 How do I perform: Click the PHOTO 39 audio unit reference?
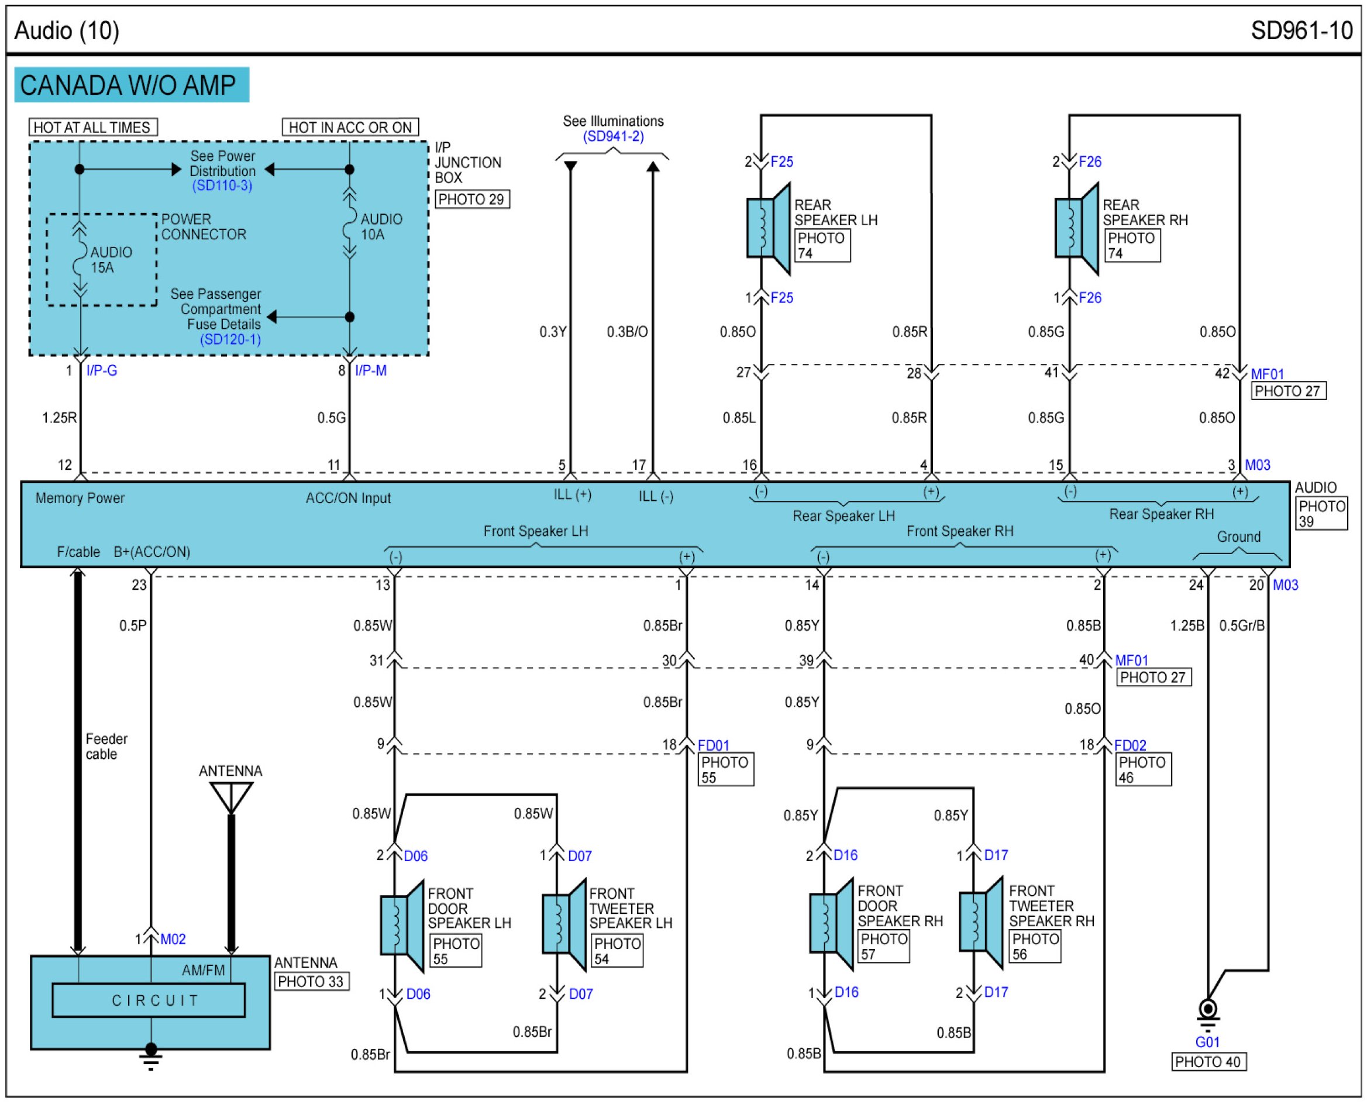(x=1321, y=514)
